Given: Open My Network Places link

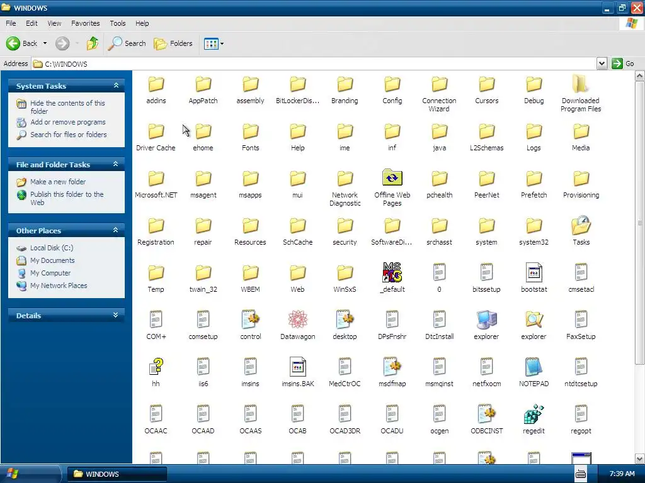Looking at the screenshot, I should 59,286.
